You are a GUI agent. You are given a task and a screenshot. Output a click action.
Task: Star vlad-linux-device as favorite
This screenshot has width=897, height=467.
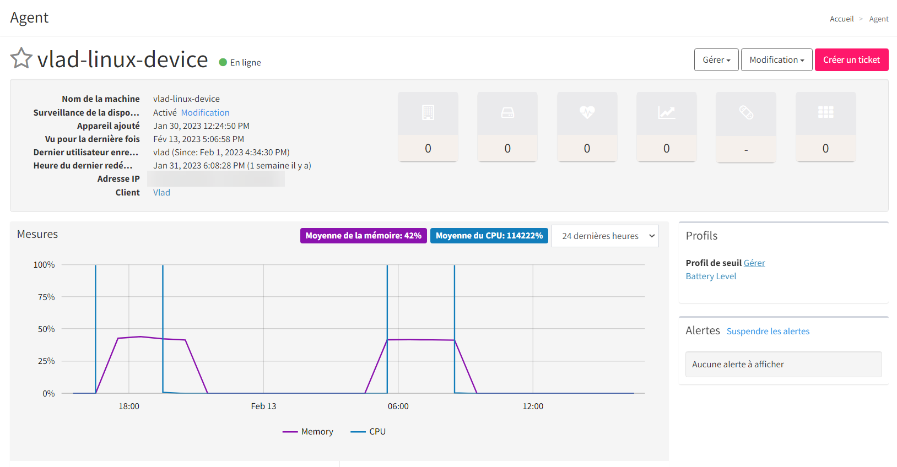click(x=21, y=58)
